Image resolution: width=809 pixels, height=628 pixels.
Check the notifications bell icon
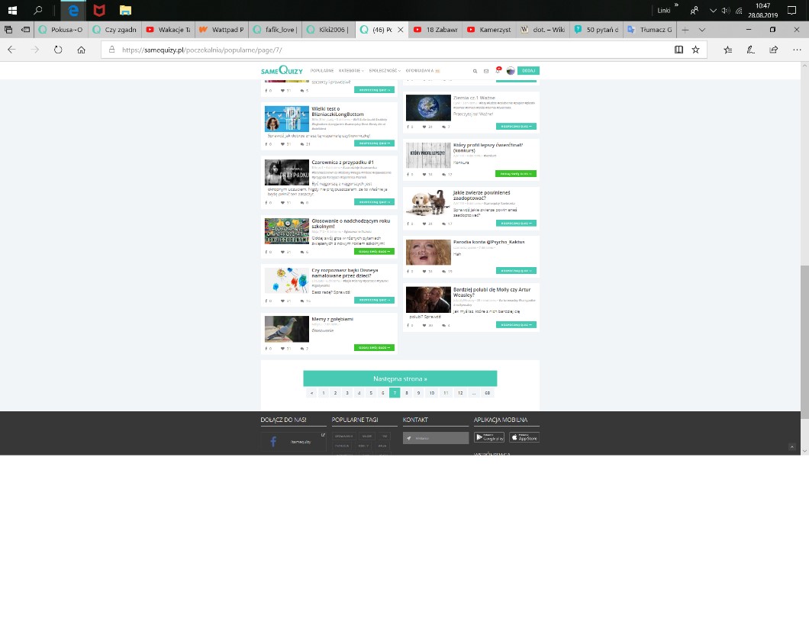click(498, 71)
